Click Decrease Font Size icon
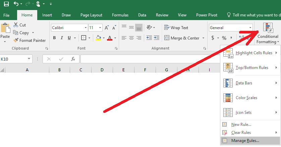 point(114,27)
